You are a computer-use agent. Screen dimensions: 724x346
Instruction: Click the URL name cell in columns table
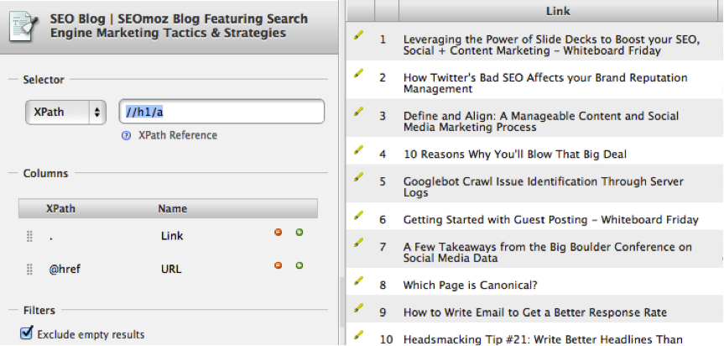(172, 269)
